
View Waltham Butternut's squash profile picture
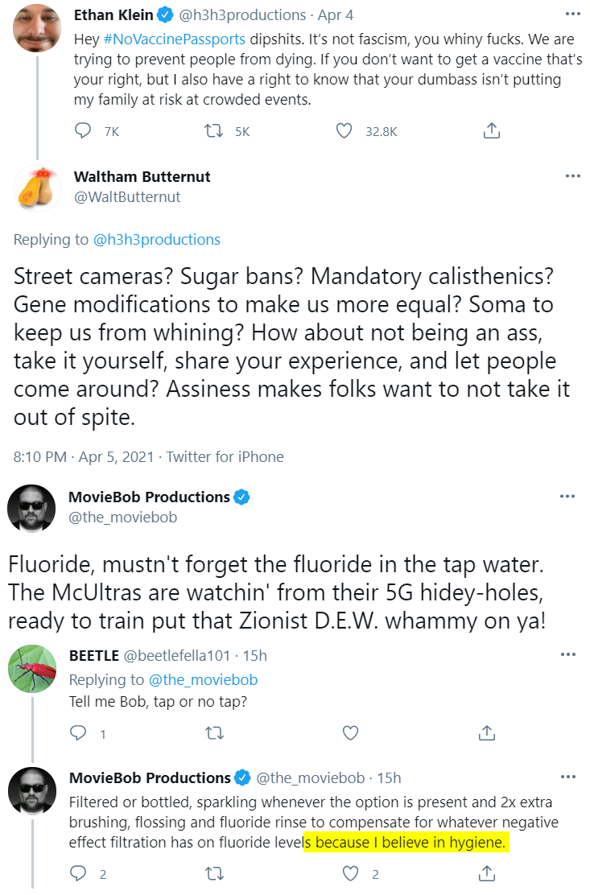[x=37, y=188]
